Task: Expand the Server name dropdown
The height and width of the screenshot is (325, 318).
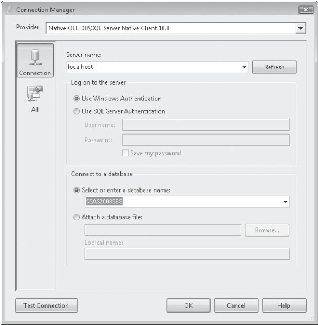Action: click(x=244, y=67)
